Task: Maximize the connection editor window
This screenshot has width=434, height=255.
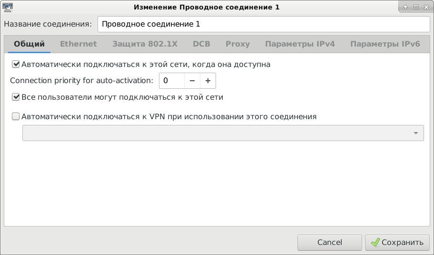Action: (415, 7)
